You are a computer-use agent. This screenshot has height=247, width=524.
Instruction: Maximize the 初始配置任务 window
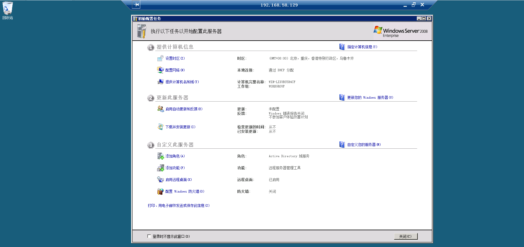click(x=424, y=19)
